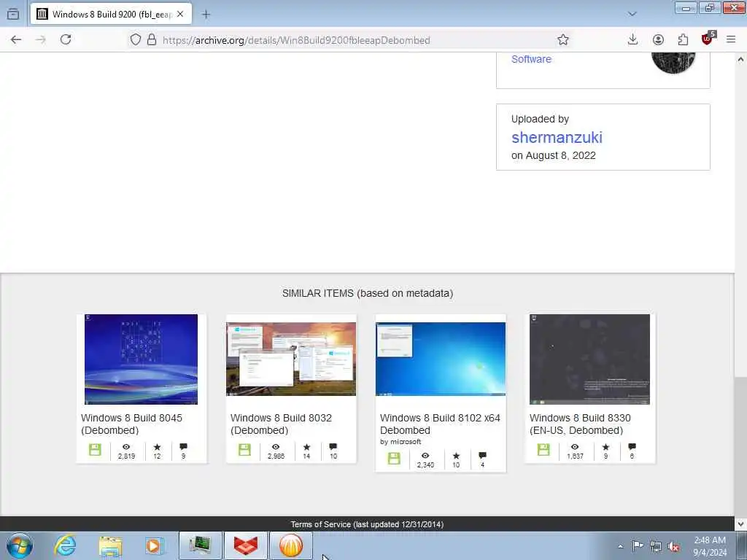Bookmark this page with the star
This screenshot has width=747, height=560.
point(563,40)
